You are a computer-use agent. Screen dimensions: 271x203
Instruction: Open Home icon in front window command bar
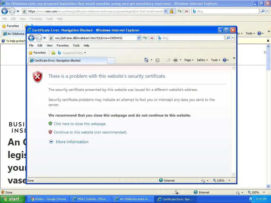click(146, 60)
